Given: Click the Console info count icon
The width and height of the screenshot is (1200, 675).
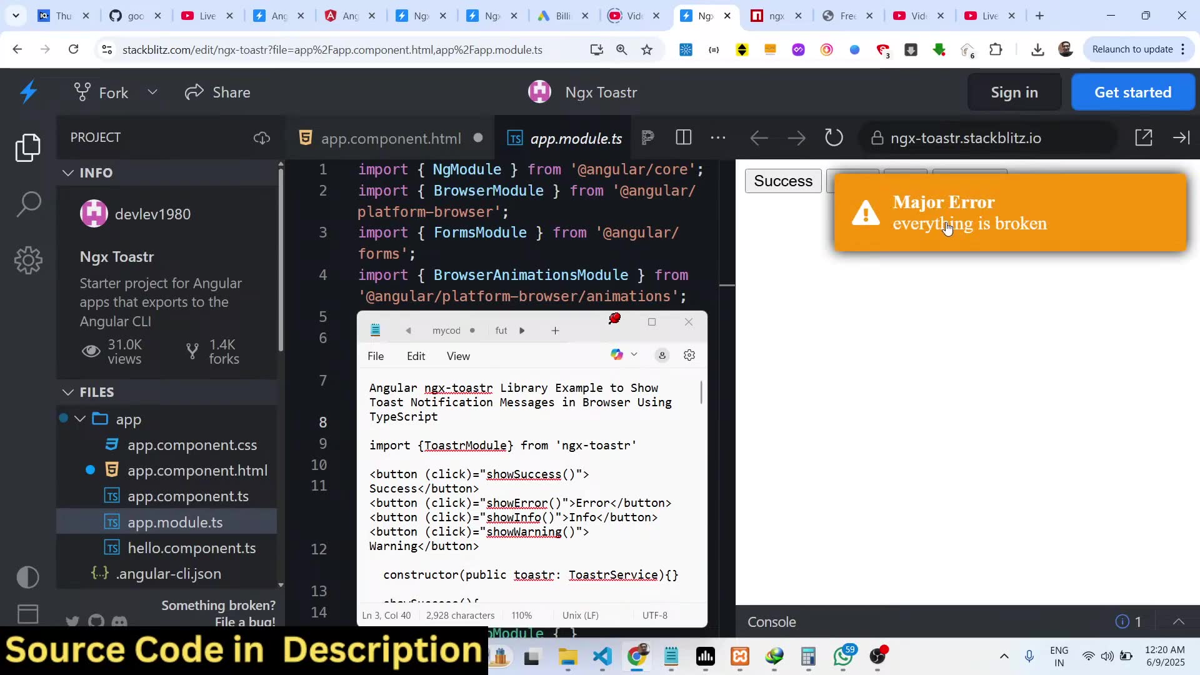Looking at the screenshot, I should [1122, 622].
